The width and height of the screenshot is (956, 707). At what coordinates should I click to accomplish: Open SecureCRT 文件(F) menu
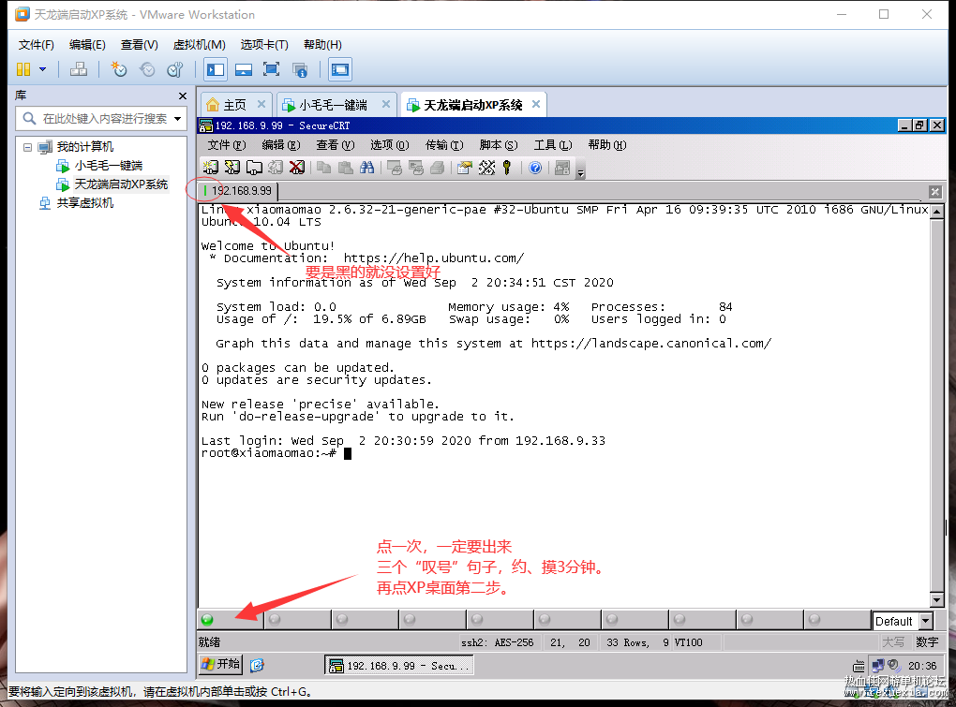tap(226, 145)
